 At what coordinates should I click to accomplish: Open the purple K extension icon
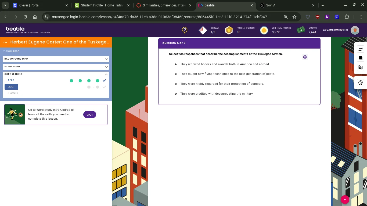327,17
